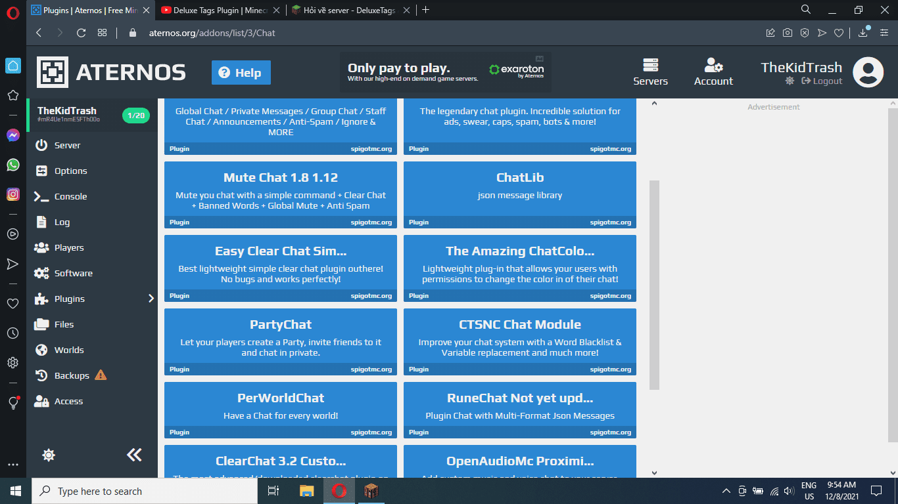Open the Player icon in Opera sidebar

pos(12,234)
